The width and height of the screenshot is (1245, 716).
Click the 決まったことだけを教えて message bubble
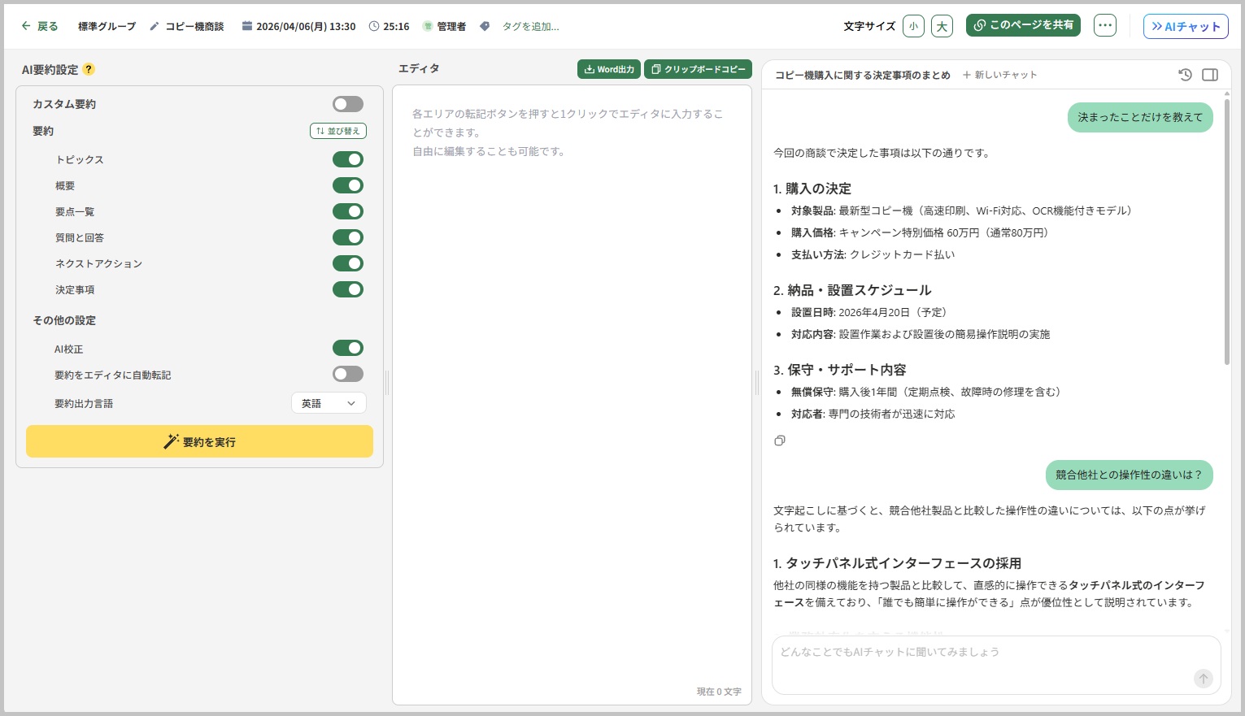pos(1140,117)
